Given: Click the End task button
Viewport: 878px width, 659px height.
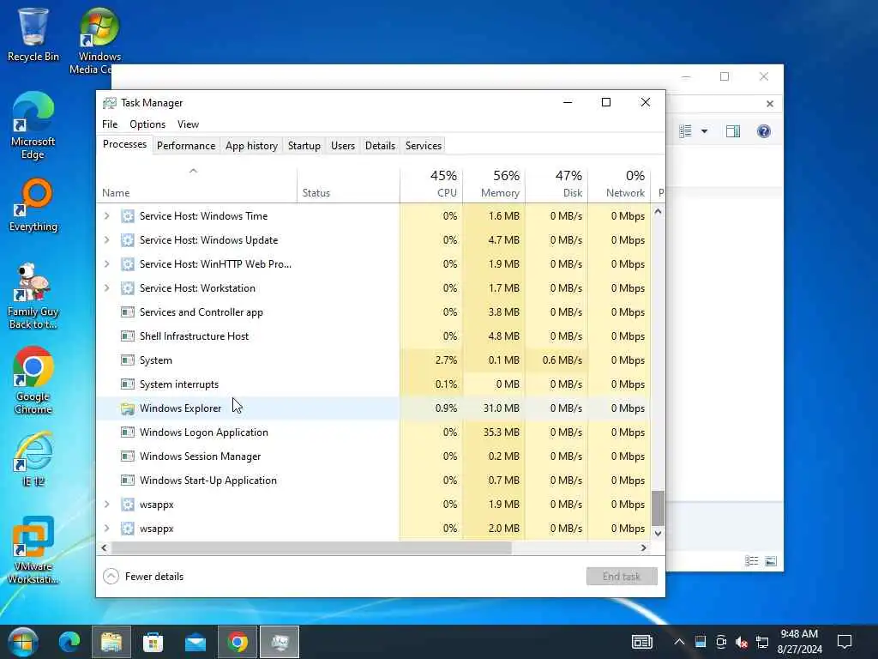Looking at the screenshot, I should point(622,576).
